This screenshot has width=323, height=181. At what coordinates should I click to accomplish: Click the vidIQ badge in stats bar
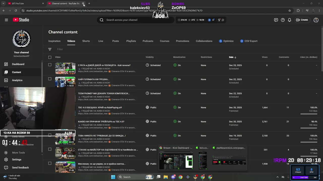[x=209, y=20]
